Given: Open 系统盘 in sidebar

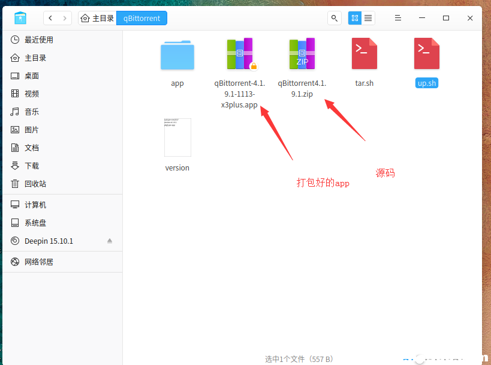Looking at the screenshot, I should 62,223.
